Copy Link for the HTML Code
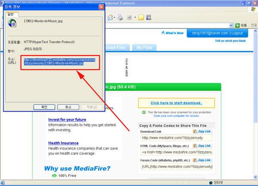This screenshot has width=258, height=186. tap(202, 146)
